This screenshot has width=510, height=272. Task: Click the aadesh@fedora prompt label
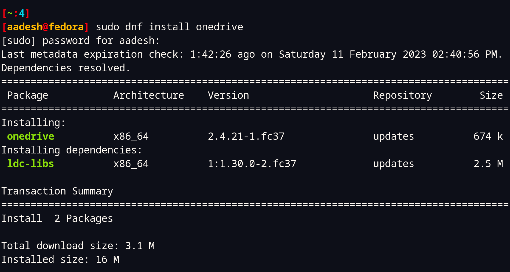(x=46, y=27)
